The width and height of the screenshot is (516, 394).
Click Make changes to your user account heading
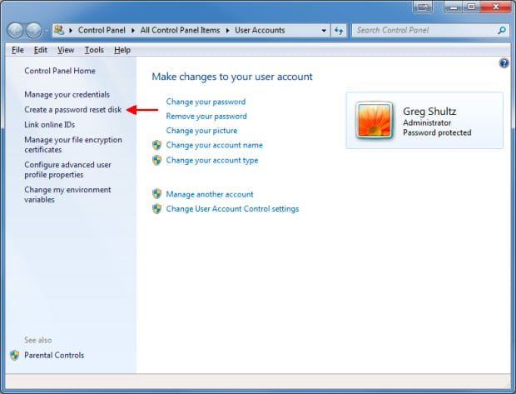[x=232, y=77]
